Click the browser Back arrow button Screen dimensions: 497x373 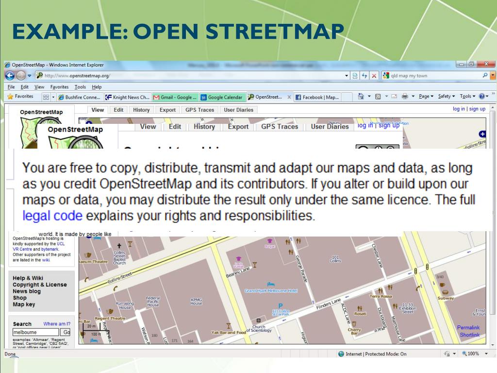click(x=10, y=75)
